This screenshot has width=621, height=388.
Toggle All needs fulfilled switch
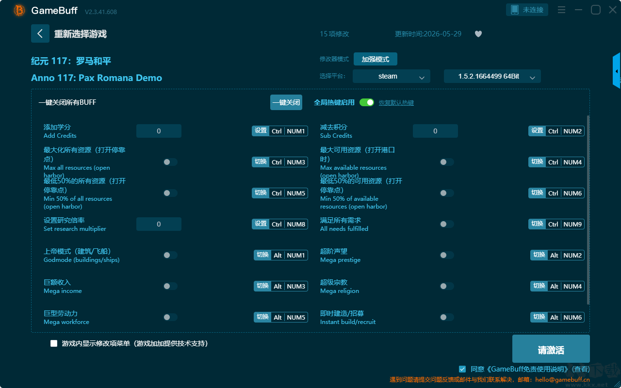tap(447, 224)
